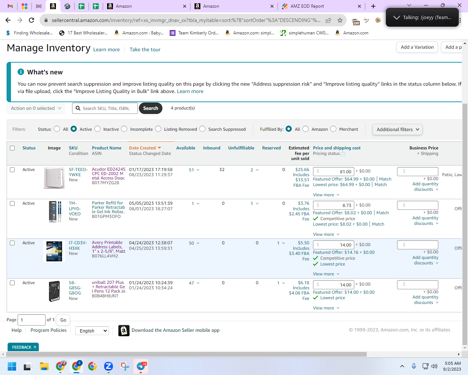Check the box for Avery Printable row
The height and width of the screenshot is (375, 468).
click(x=12, y=243)
